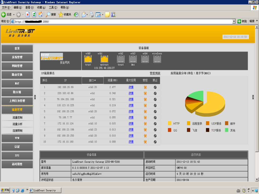Click the Mail envelope toolbar icon
This screenshot has width=259, height=194.
(x=84, y=14)
